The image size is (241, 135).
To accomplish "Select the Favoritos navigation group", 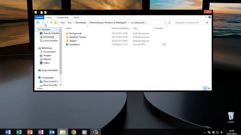I will point(46,29).
